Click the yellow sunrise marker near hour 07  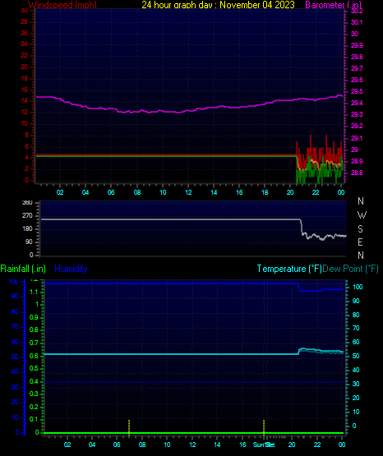tap(129, 426)
